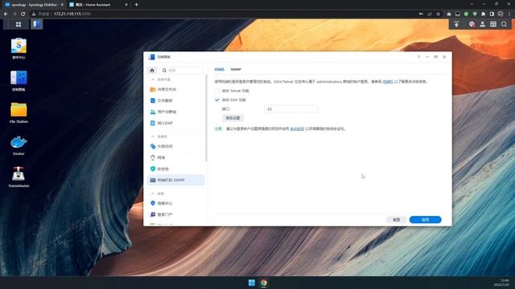This screenshot has height=289, width=515.
Task: Click the Advanced Settings button
Action: pyautogui.click(x=233, y=118)
